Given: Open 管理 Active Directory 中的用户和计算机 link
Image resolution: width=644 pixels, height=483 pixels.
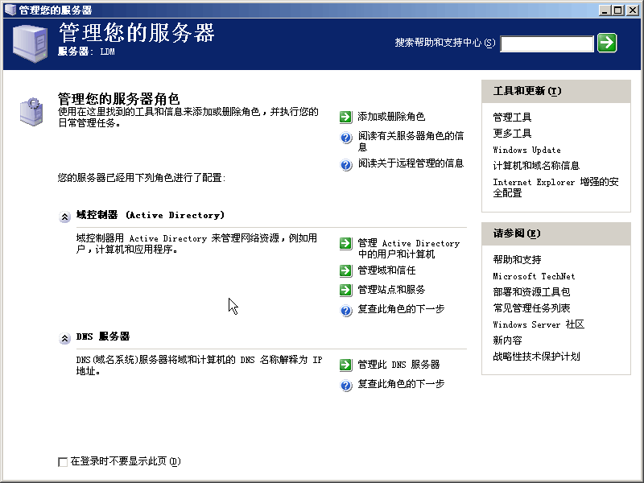Looking at the screenshot, I should [409, 249].
